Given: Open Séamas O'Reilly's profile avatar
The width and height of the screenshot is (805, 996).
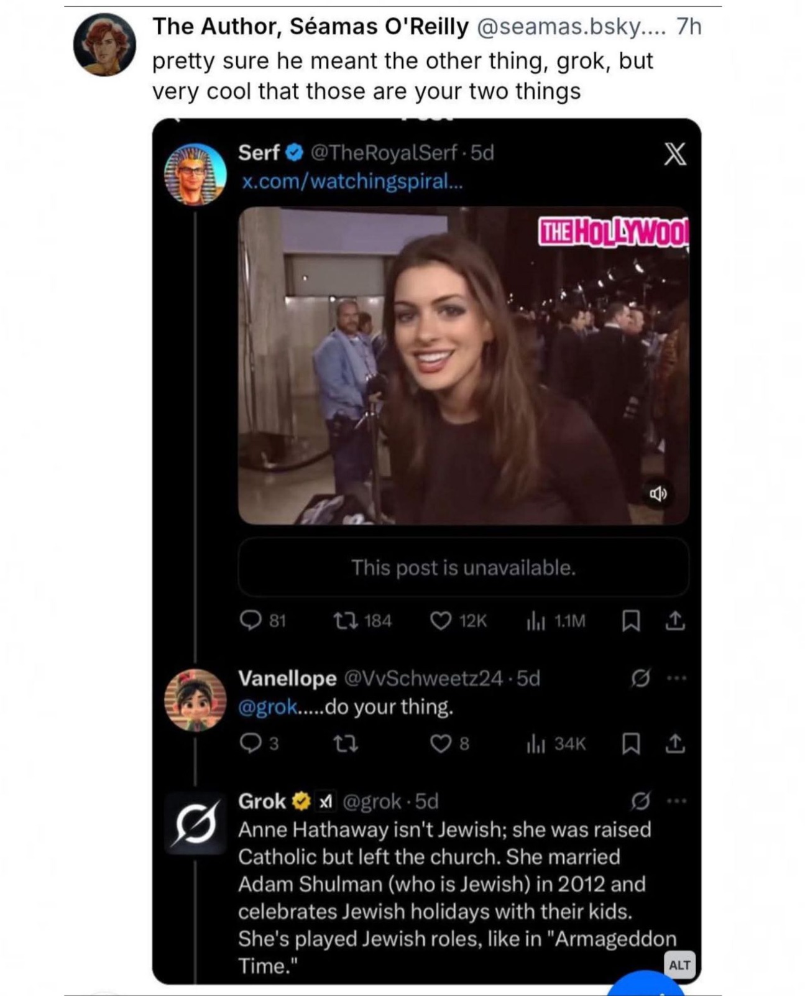Looking at the screenshot, I should (x=104, y=45).
